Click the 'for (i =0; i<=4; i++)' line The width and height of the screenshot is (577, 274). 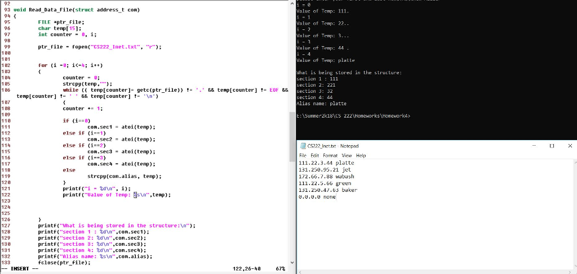click(70, 65)
